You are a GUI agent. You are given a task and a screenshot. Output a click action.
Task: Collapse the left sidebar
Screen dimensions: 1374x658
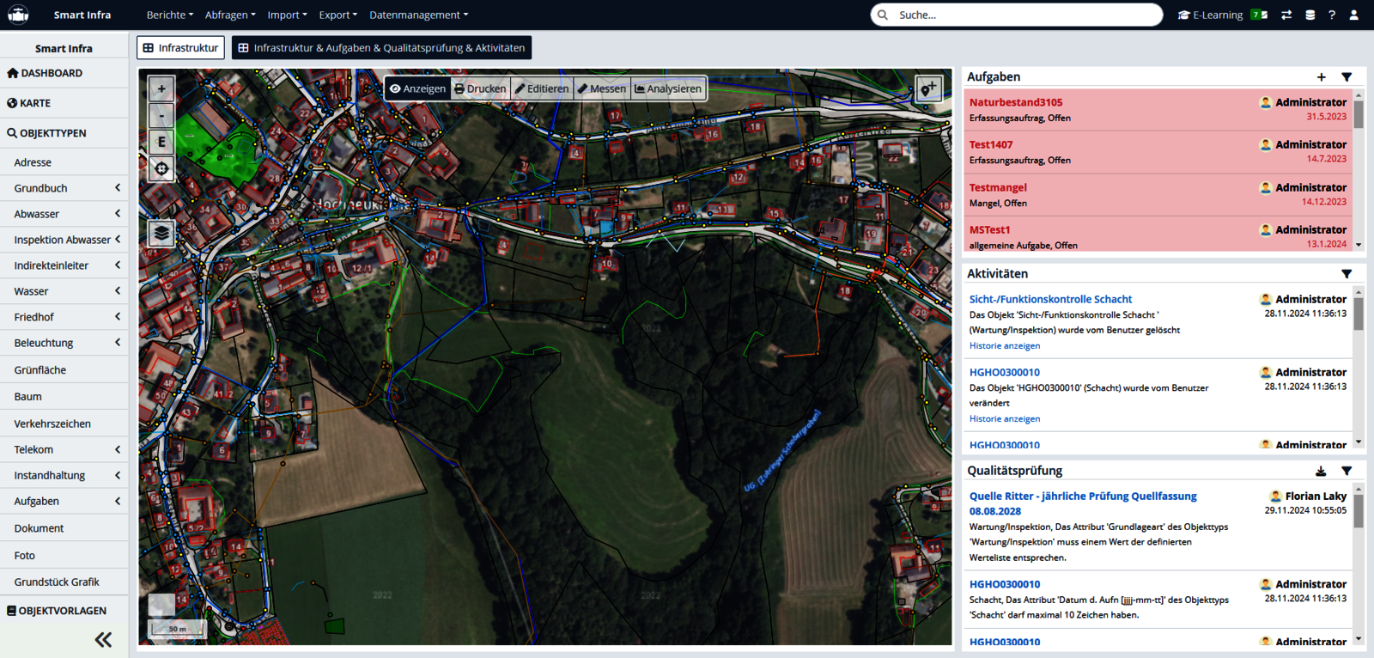(103, 639)
